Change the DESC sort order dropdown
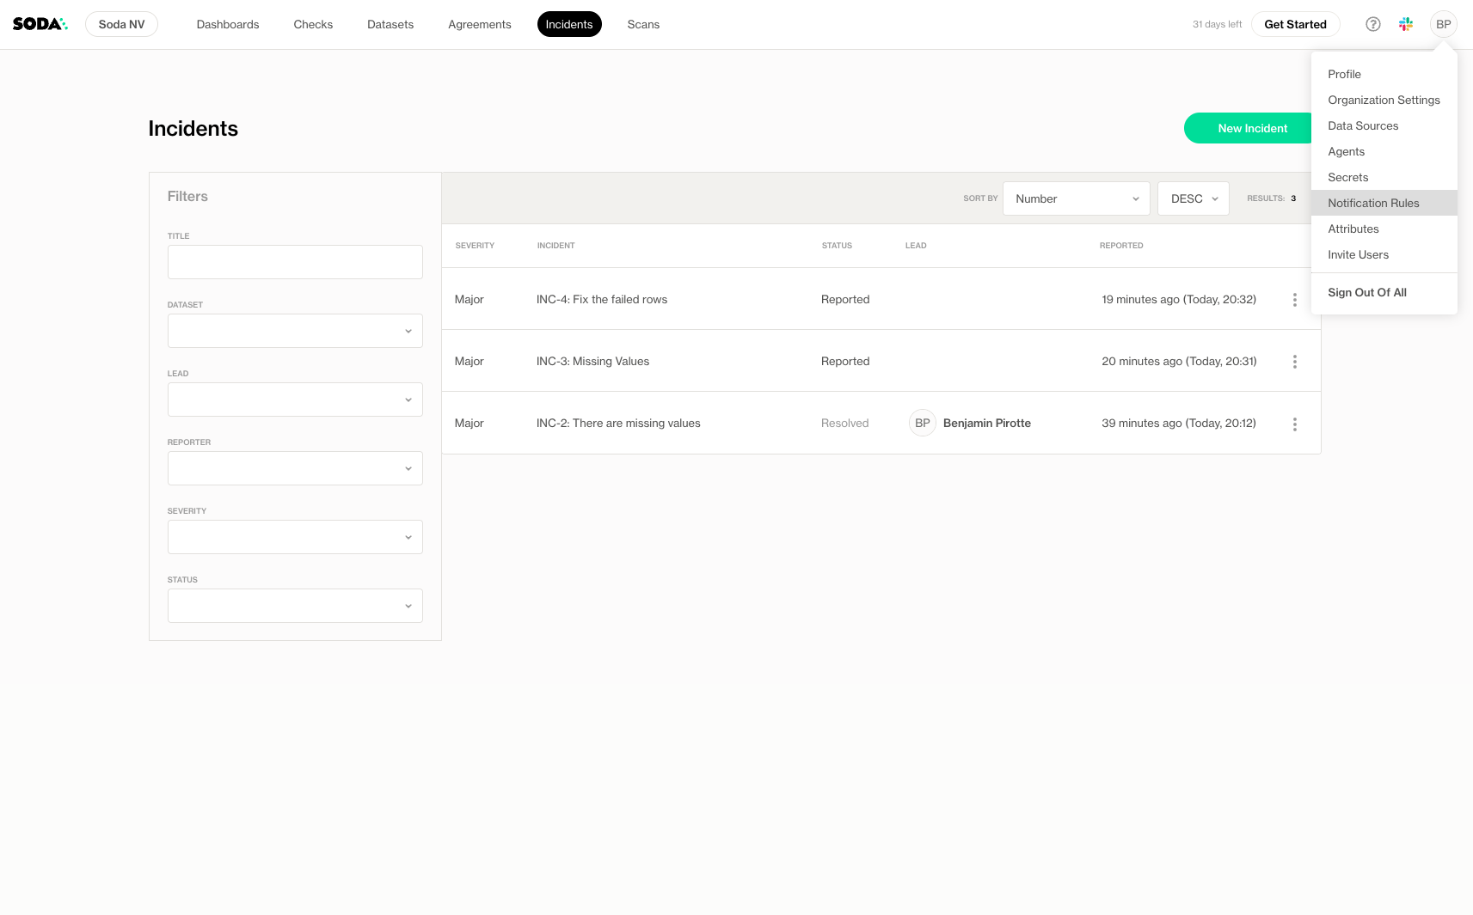This screenshot has width=1473, height=915. point(1193,198)
